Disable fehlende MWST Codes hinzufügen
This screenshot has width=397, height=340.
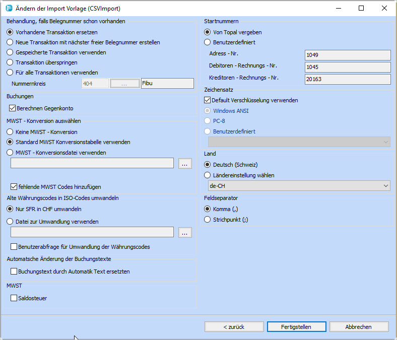(14, 186)
